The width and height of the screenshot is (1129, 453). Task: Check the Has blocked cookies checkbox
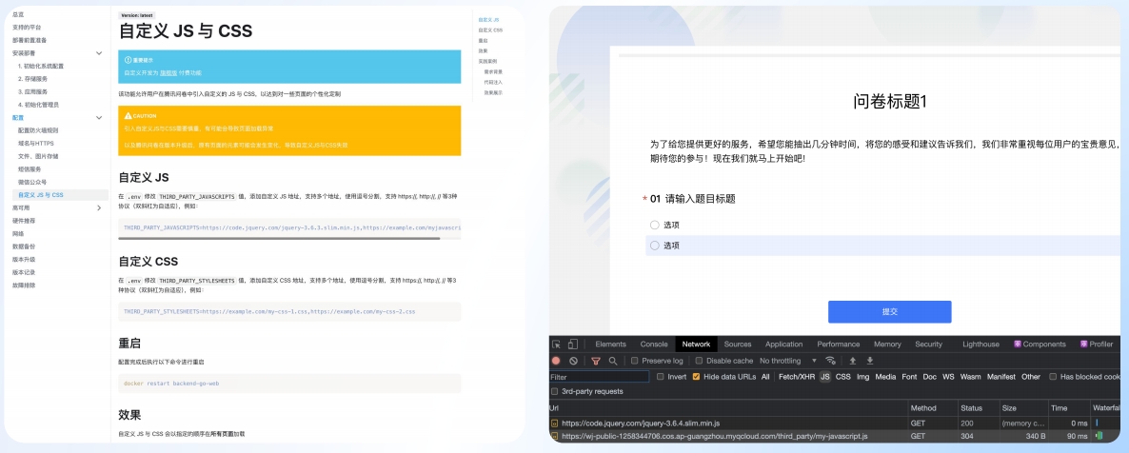(1054, 377)
